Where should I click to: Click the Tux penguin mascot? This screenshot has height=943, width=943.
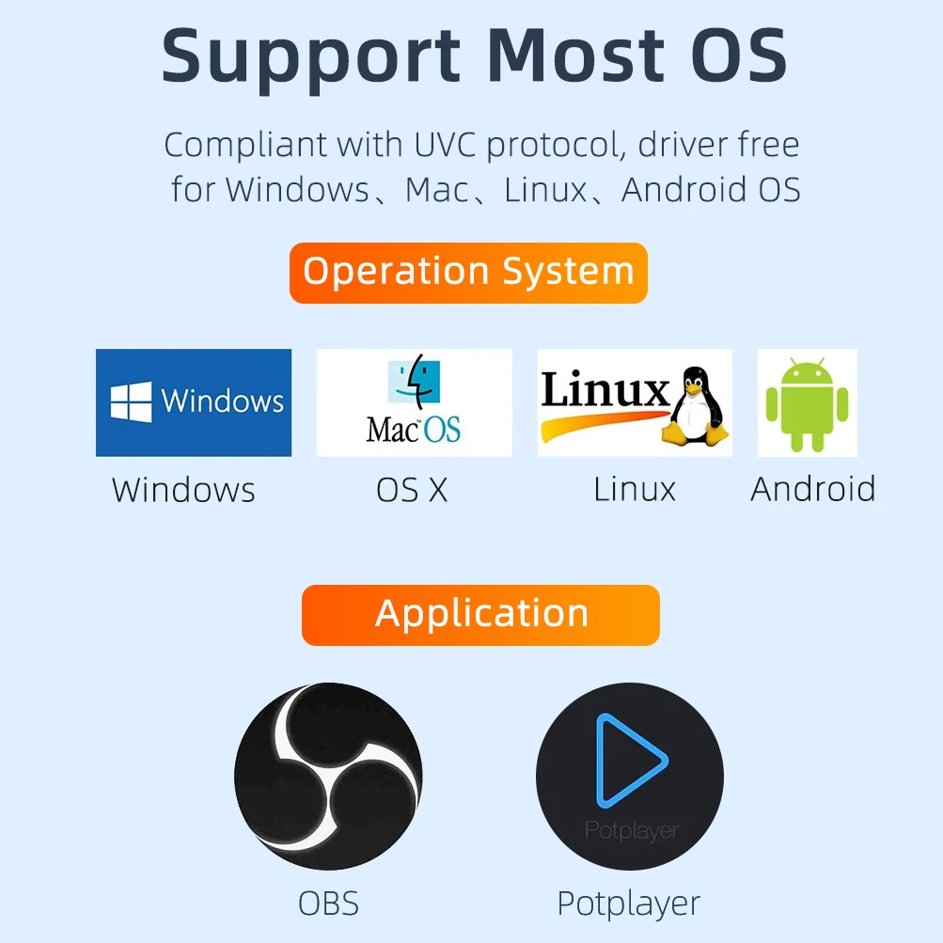click(x=695, y=406)
